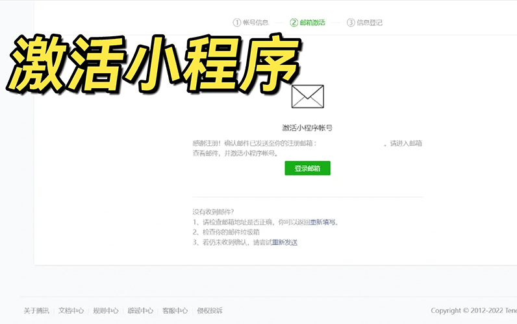Click the Copyright 2012-2022 text
The width and height of the screenshot is (517, 324).
click(473, 310)
